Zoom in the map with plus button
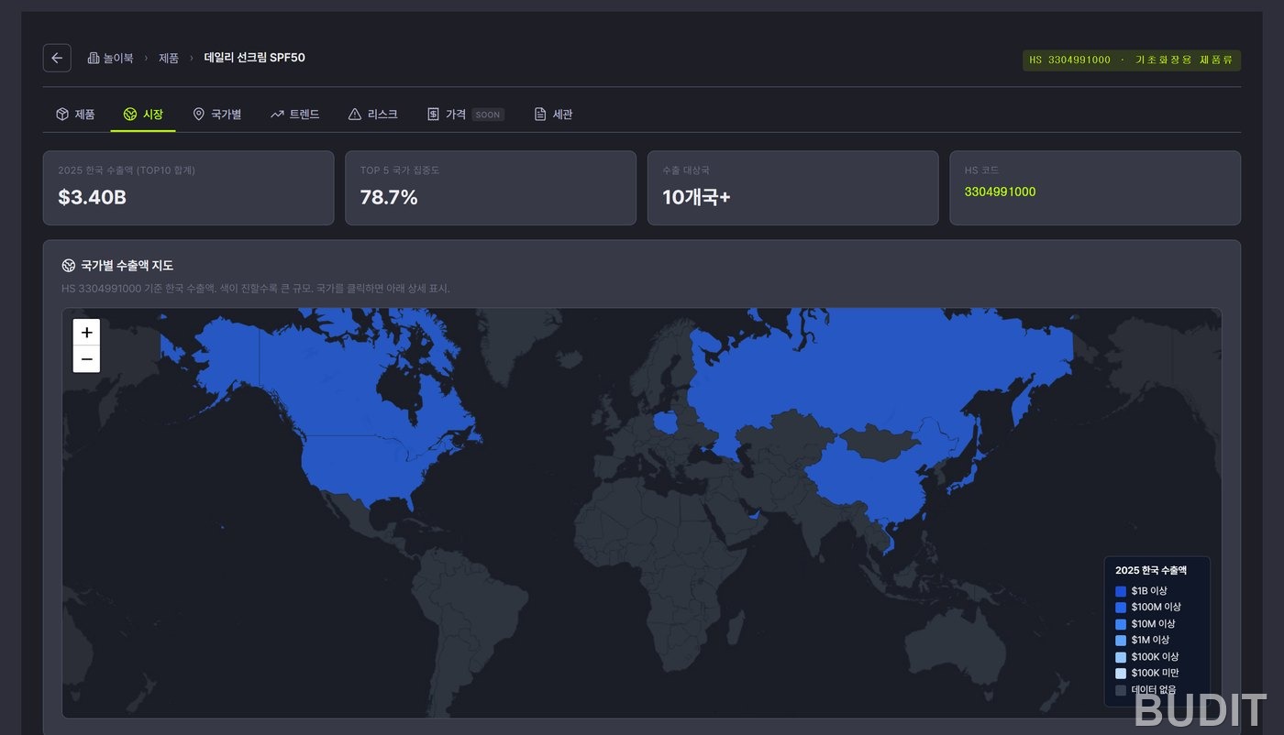1284x735 pixels. pyautogui.click(x=86, y=333)
